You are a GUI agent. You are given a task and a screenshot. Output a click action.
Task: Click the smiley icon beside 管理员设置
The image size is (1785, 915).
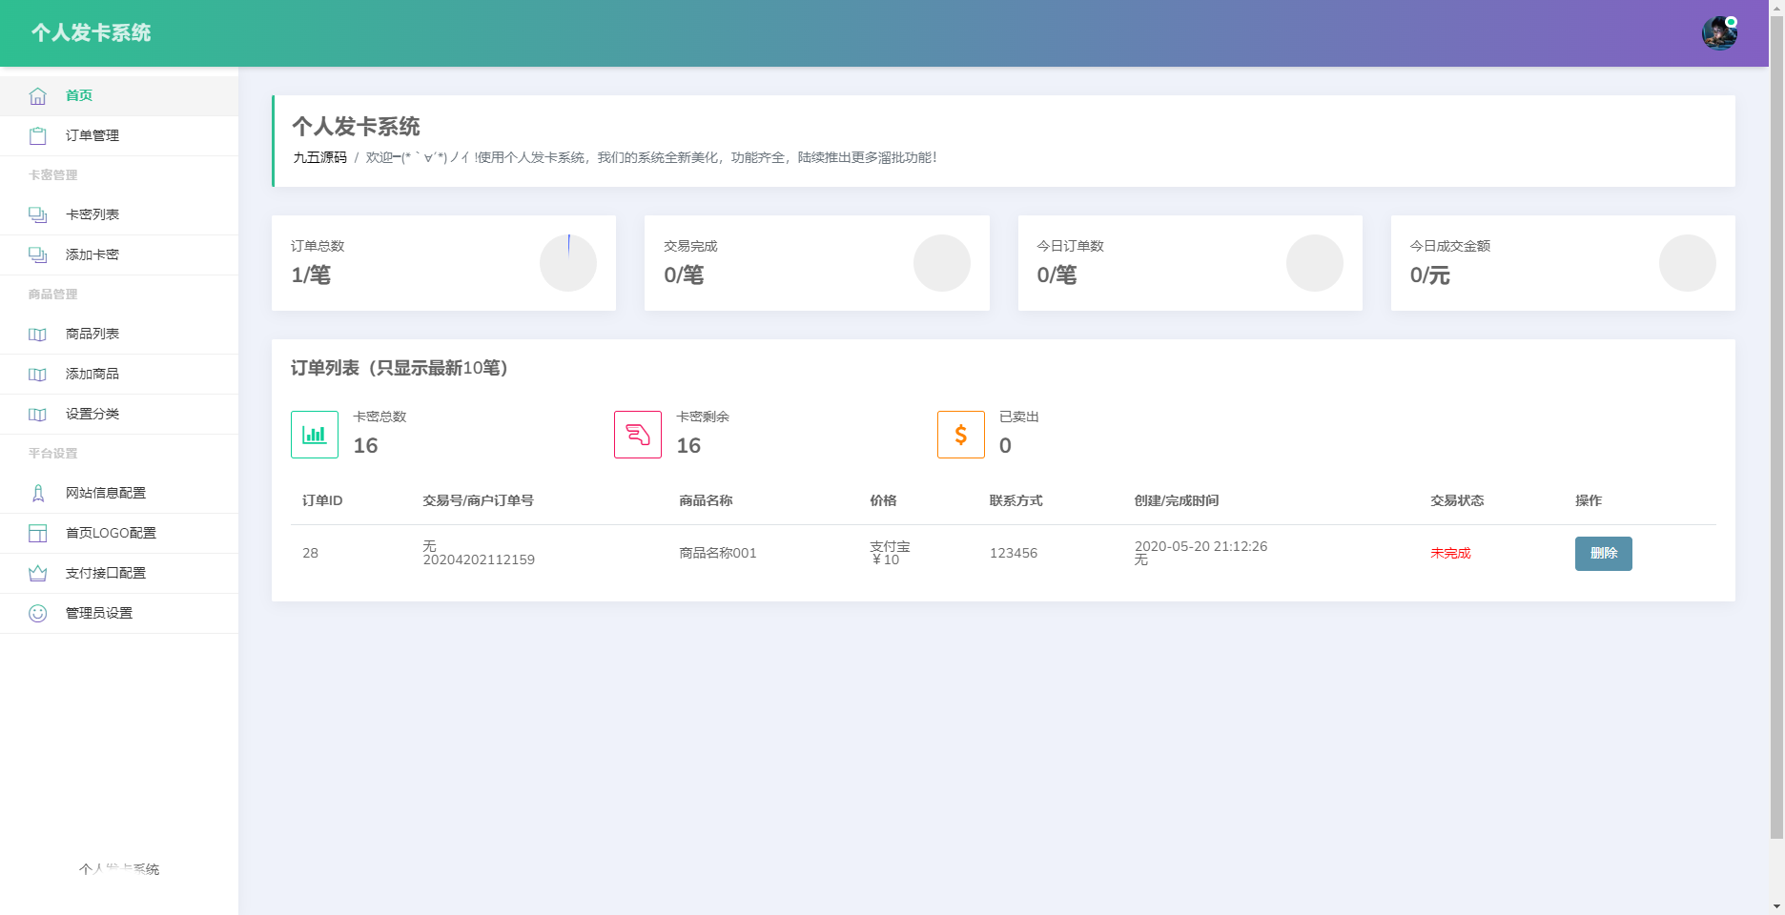click(37, 613)
